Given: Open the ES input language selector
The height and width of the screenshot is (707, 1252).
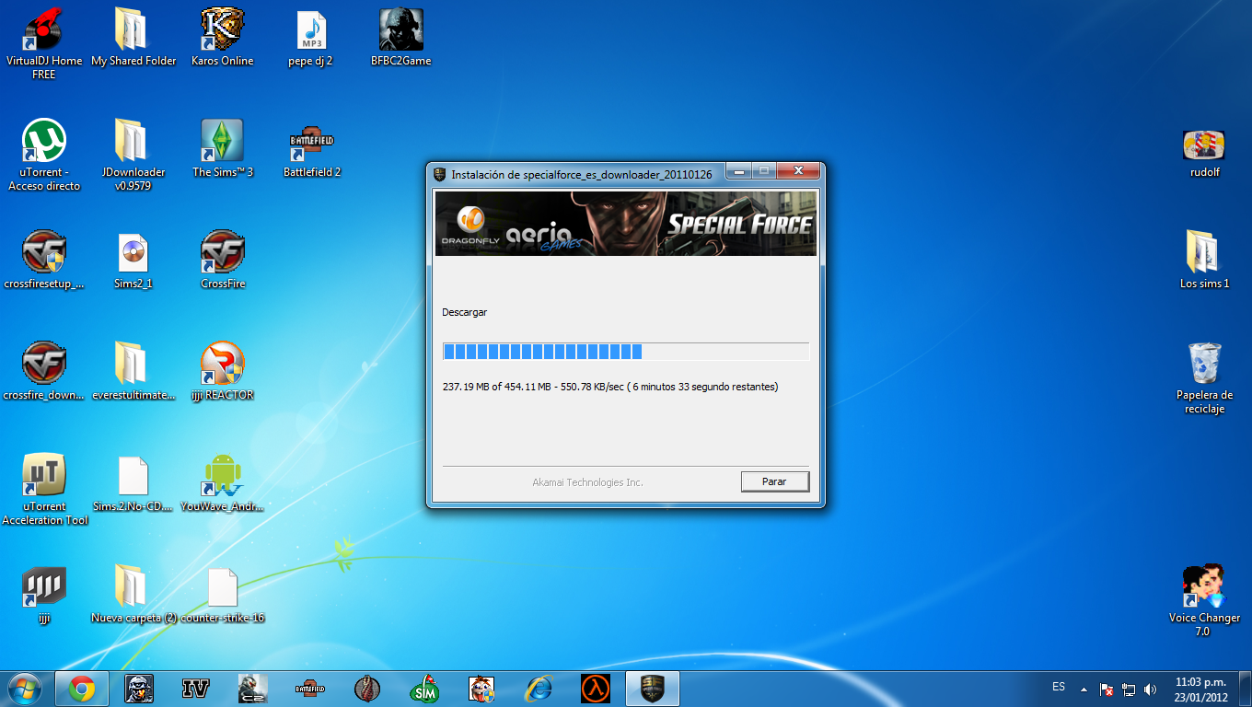Looking at the screenshot, I should 1059,687.
